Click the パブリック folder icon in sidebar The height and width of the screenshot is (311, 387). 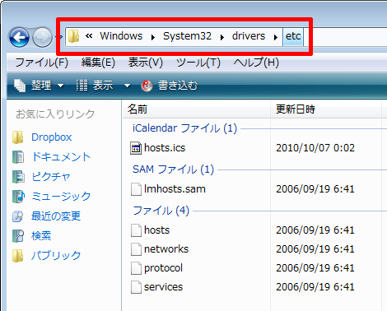coord(18,256)
